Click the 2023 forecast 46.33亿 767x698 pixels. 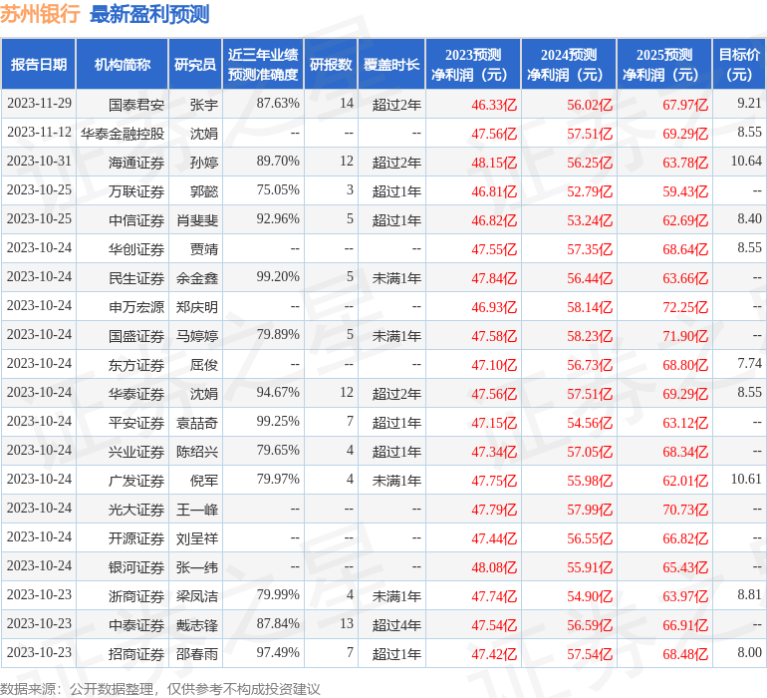click(494, 105)
